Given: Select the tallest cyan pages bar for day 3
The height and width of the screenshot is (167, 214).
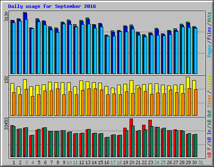Looking at the screenshot, I should point(26,46).
